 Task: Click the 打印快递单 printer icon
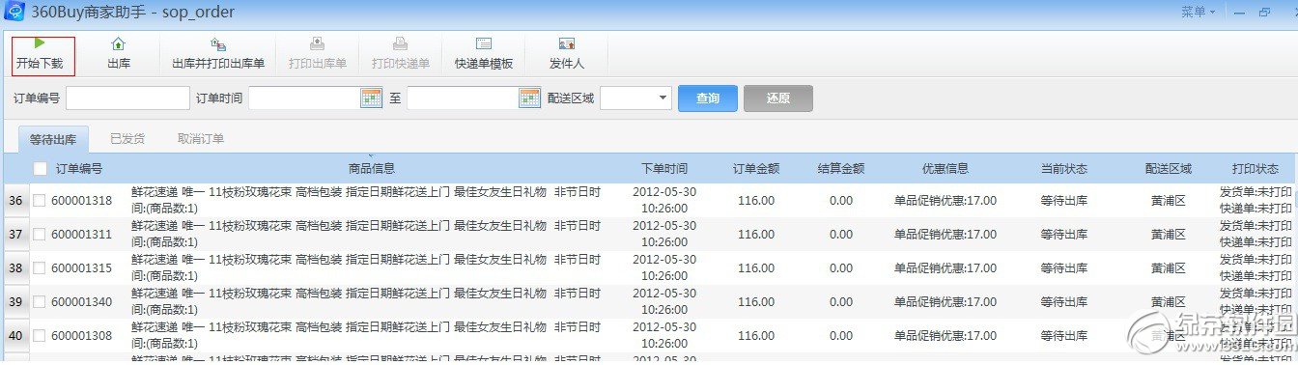400,44
